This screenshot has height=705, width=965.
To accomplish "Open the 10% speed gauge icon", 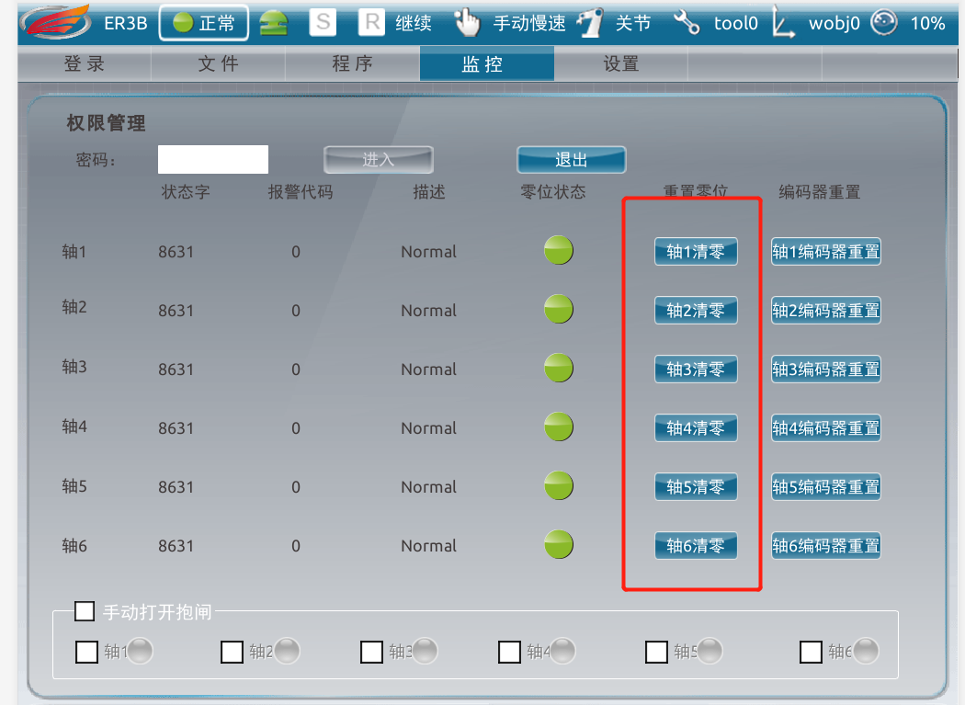I will tap(884, 23).
